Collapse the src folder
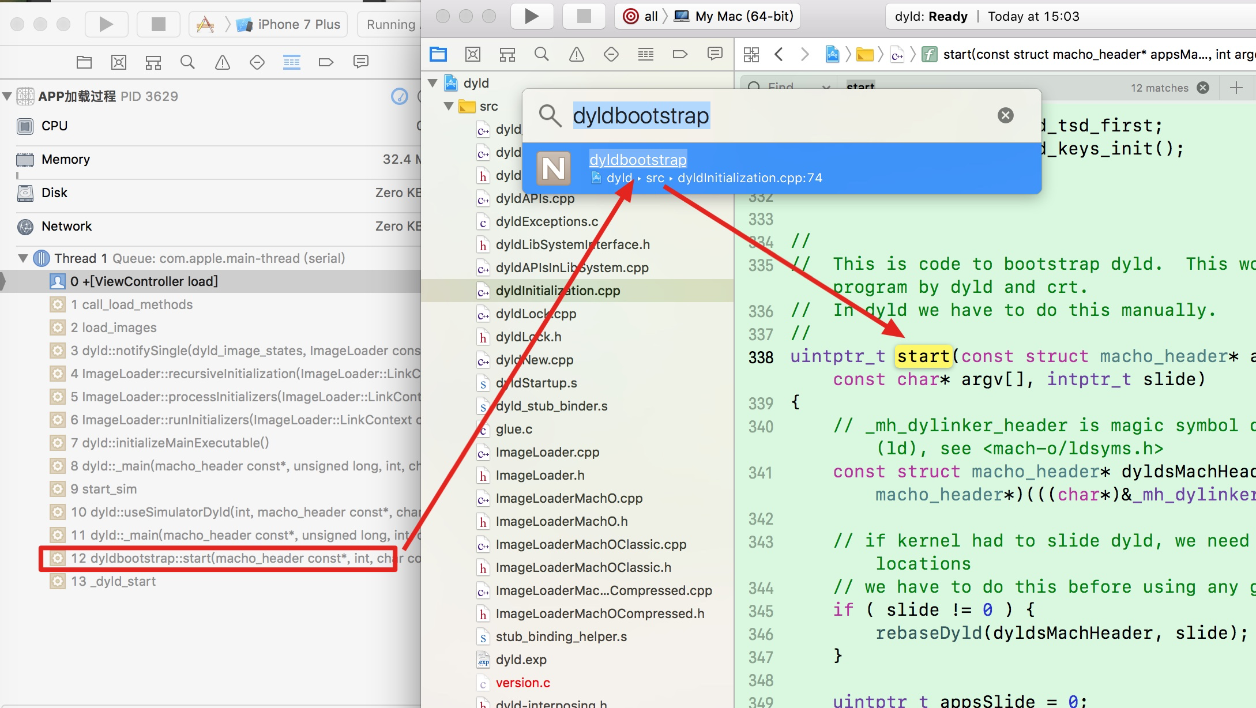The height and width of the screenshot is (708, 1256). coord(449,106)
